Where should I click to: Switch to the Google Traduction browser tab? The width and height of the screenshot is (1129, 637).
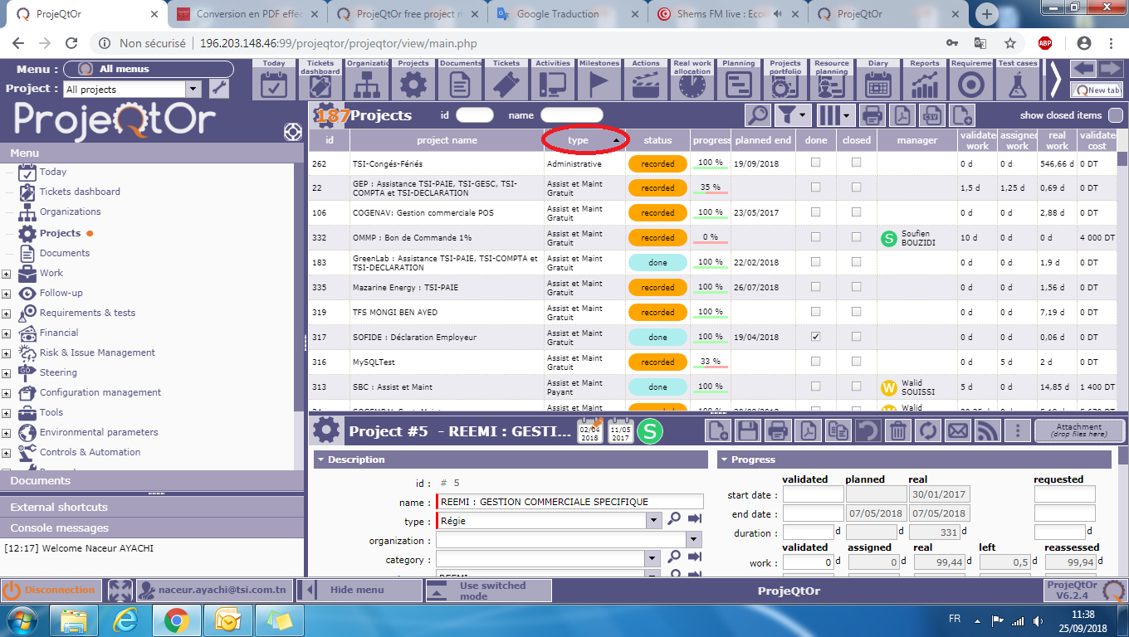(557, 14)
